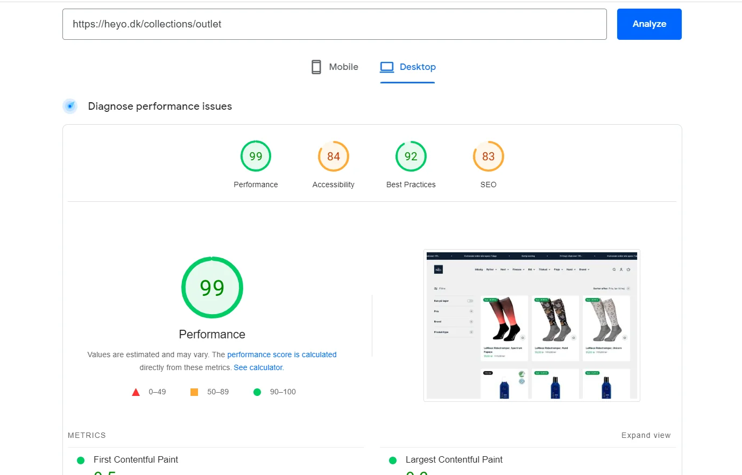
Task: Click the Best Practices category label
Action: click(411, 185)
